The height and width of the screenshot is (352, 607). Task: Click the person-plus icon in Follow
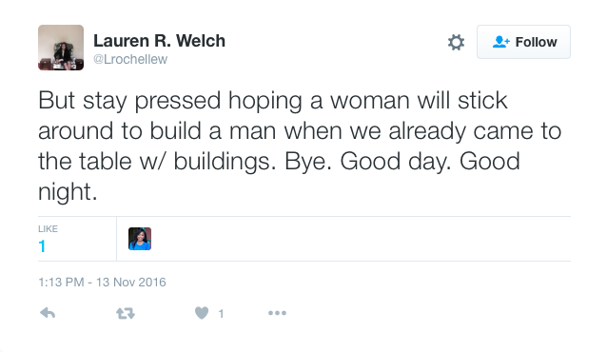pos(501,42)
